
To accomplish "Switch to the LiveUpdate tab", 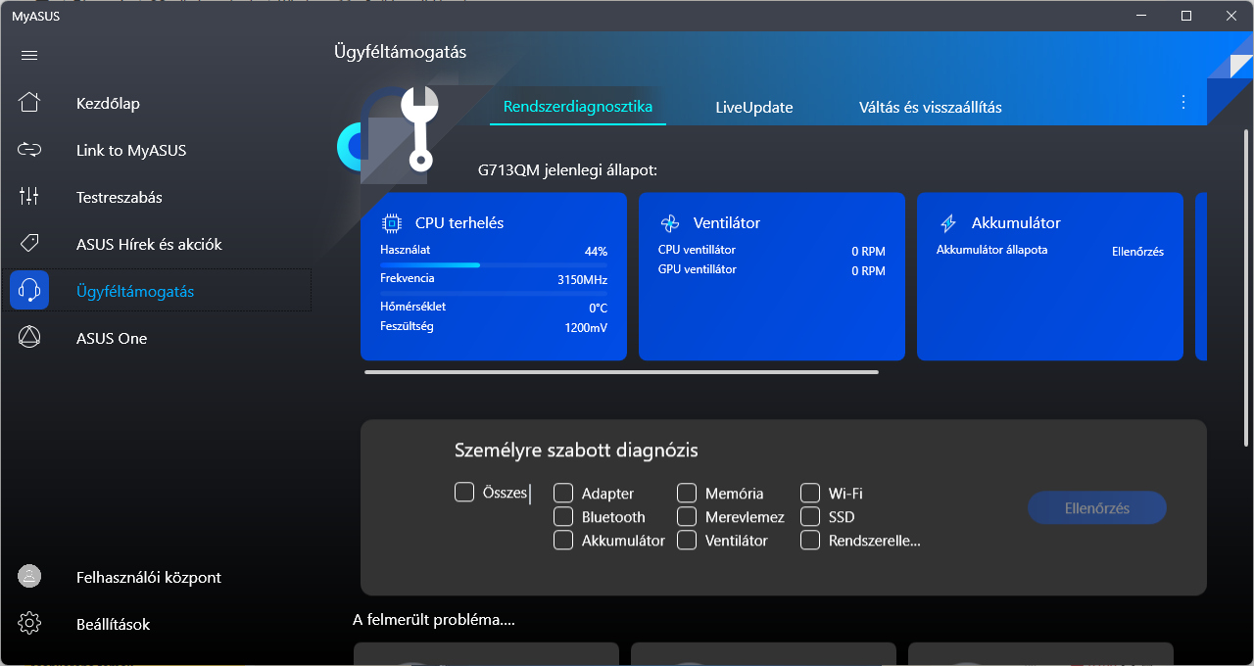I will point(754,107).
